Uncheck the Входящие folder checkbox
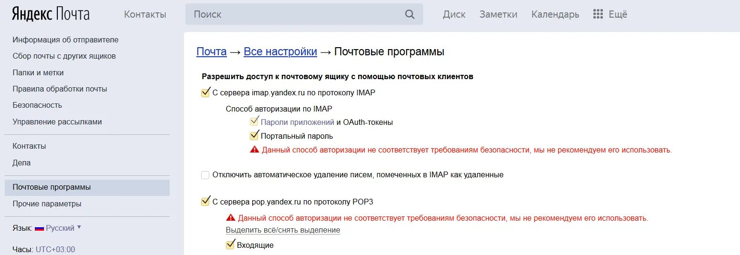The width and height of the screenshot is (740, 255). tap(230, 245)
